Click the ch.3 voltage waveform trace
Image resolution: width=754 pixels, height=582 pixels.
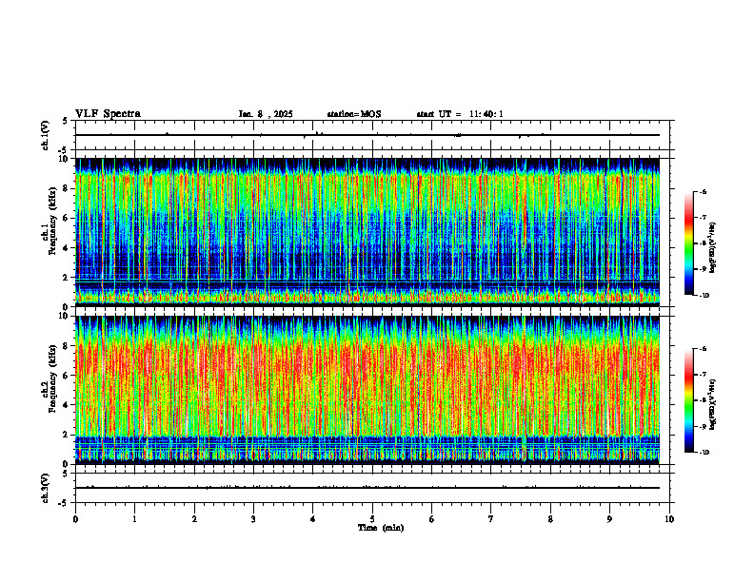click(367, 488)
